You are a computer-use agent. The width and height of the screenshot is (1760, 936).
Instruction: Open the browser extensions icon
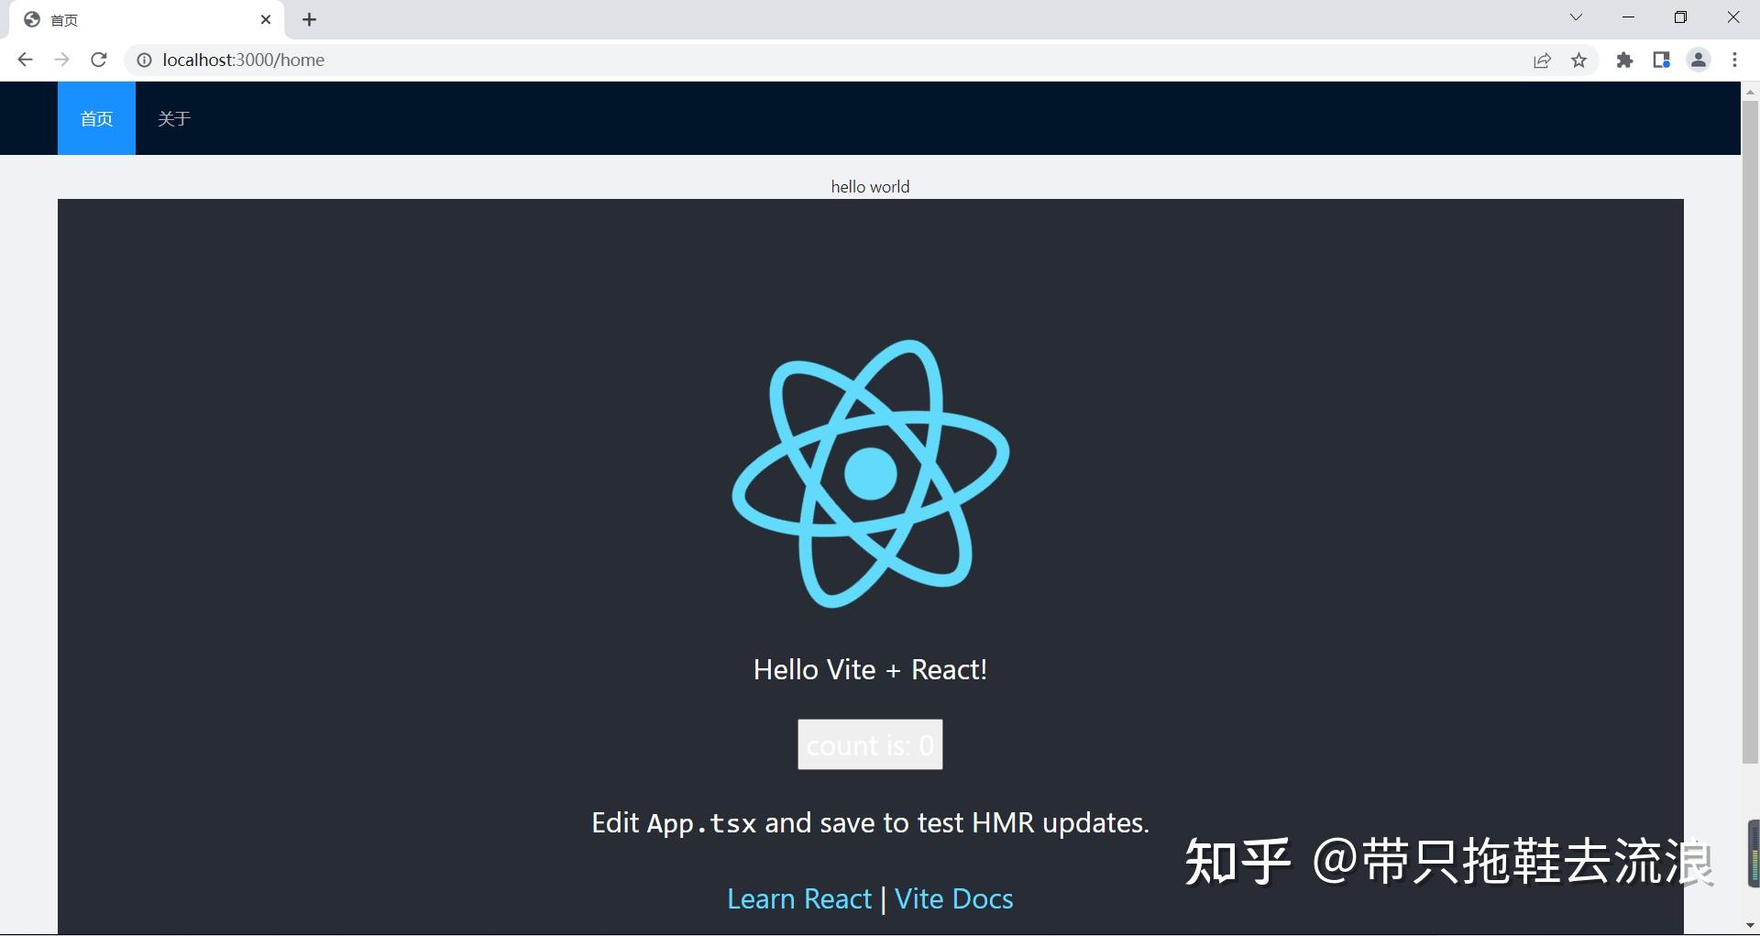(1625, 60)
